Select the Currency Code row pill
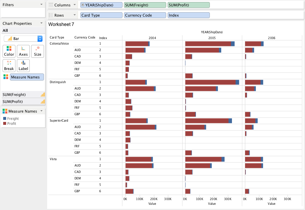 [x=145, y=15]
